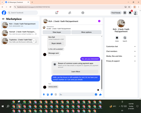Click the More options button
The image size is (141, 113).
pos(86,32)
